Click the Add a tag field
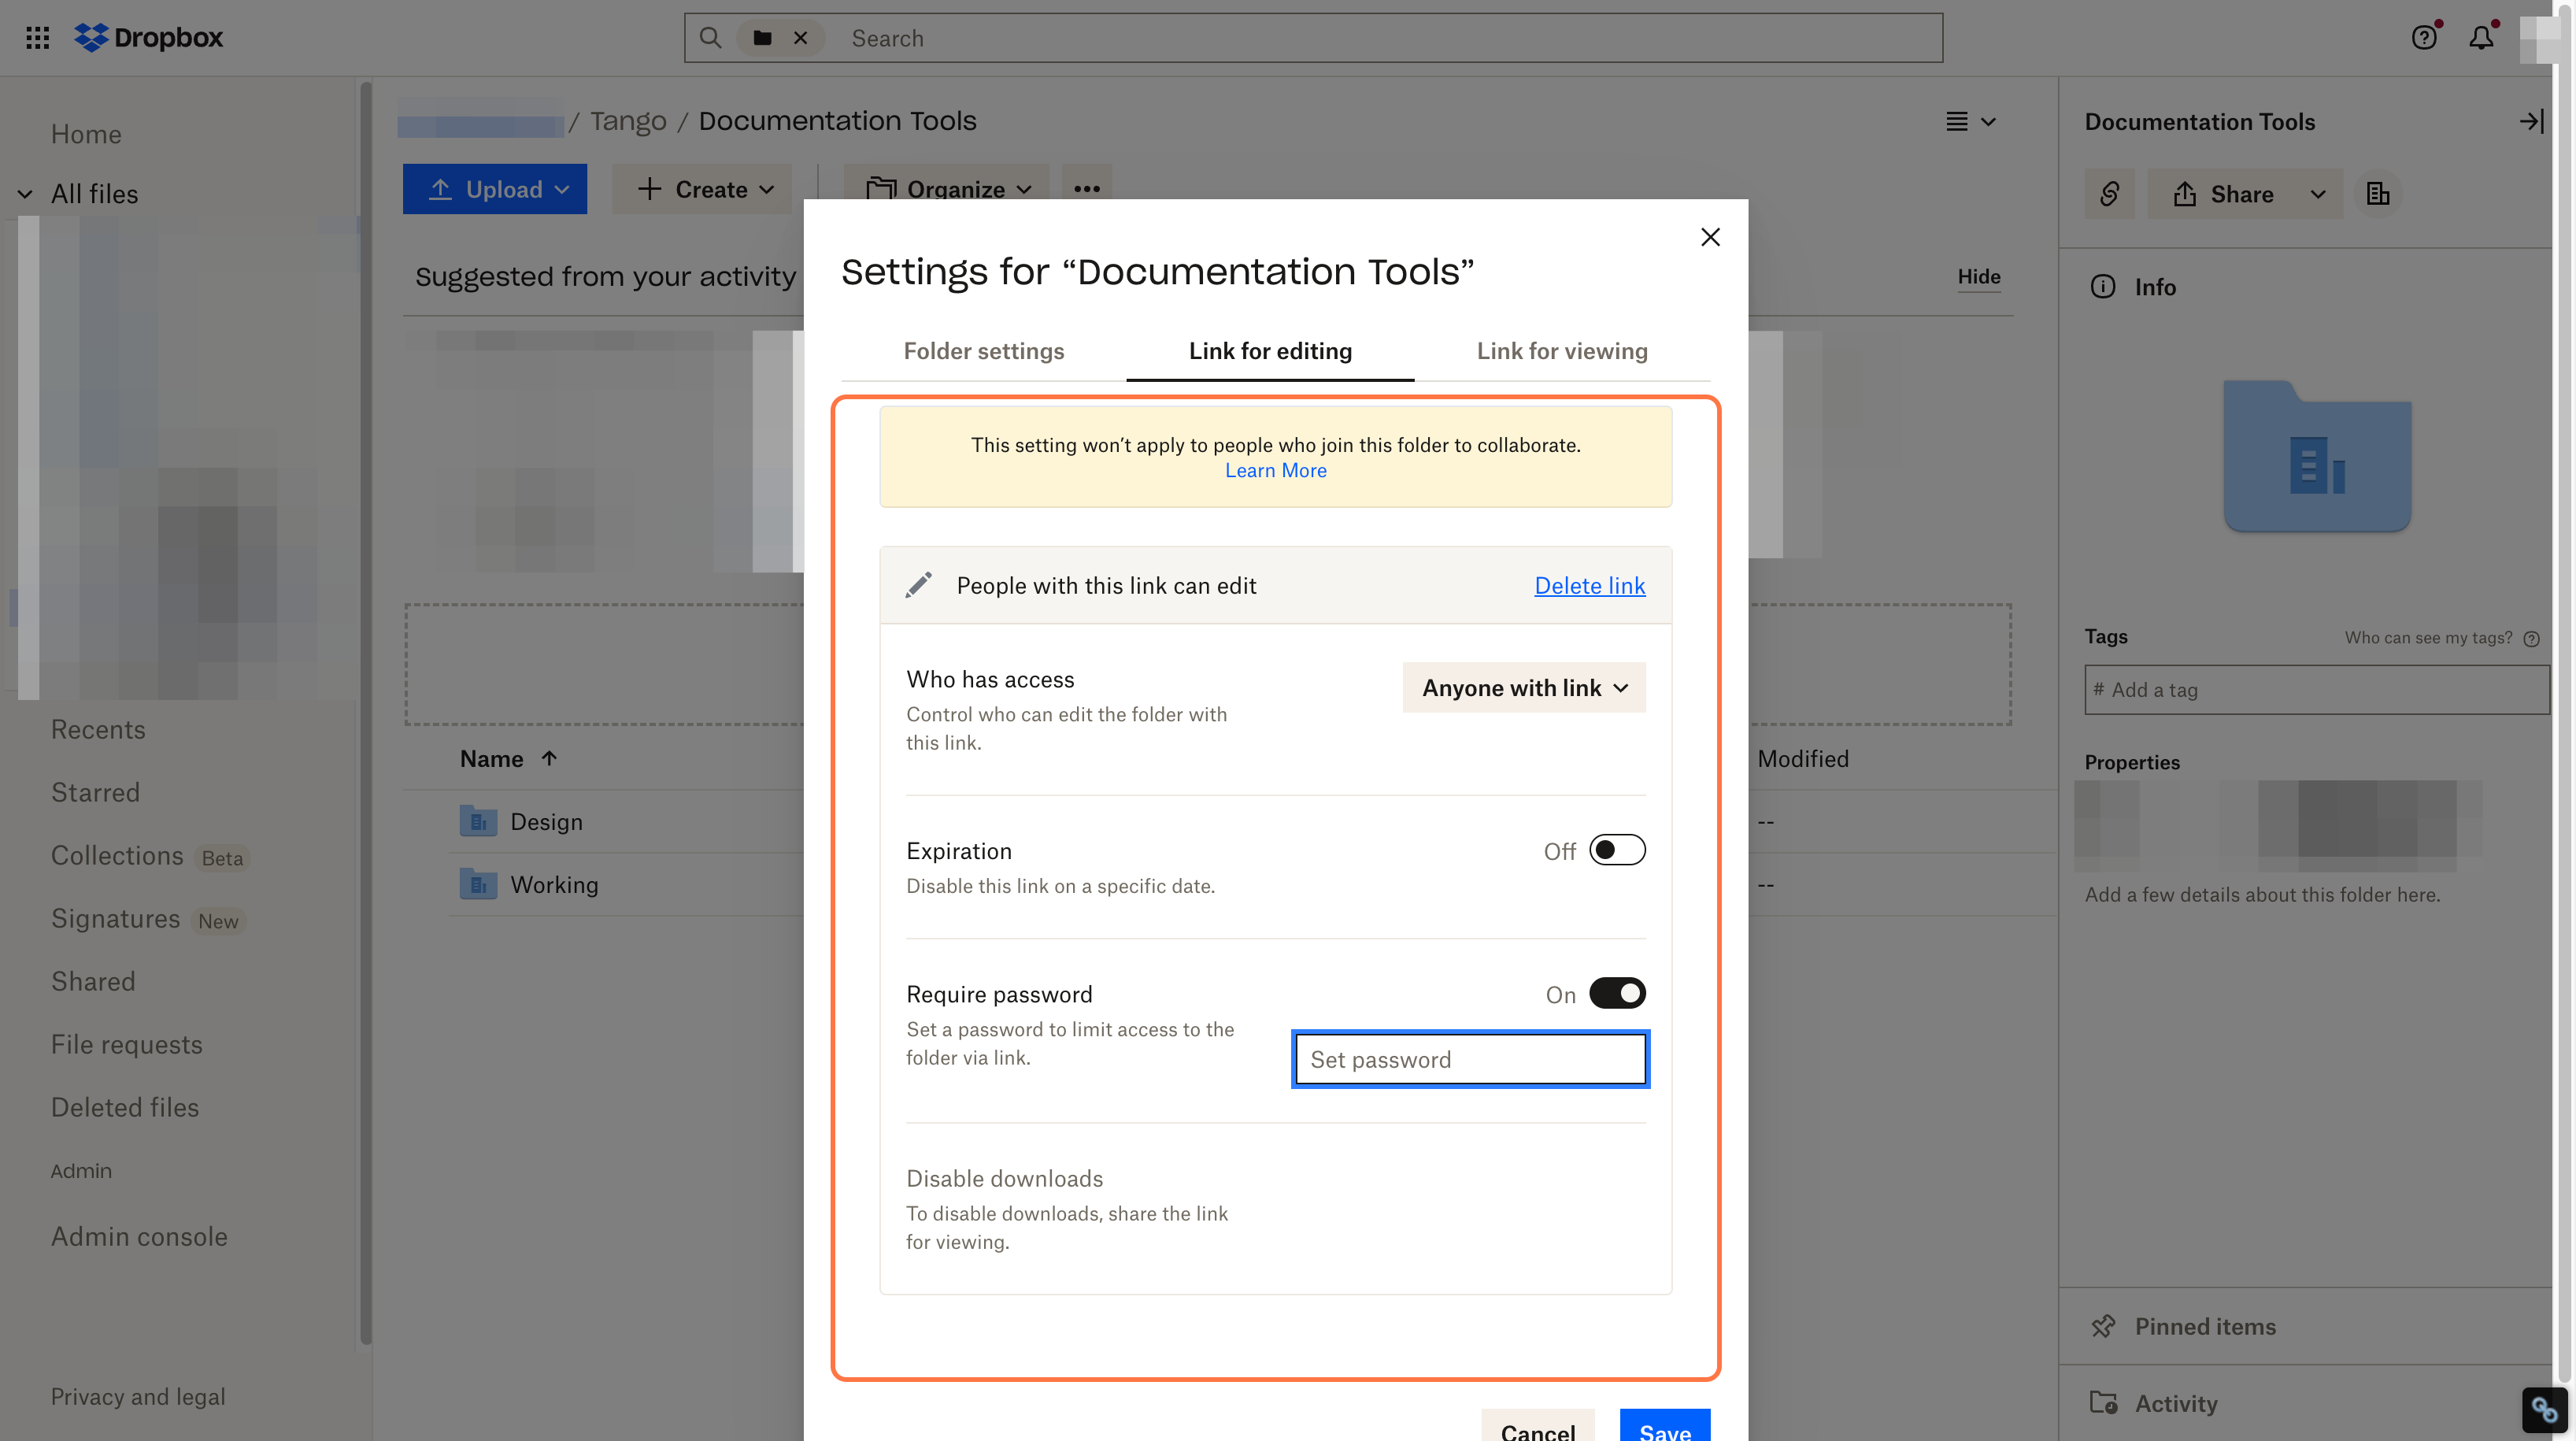Screen dimensions: 2576x1441 [2316, 689]
